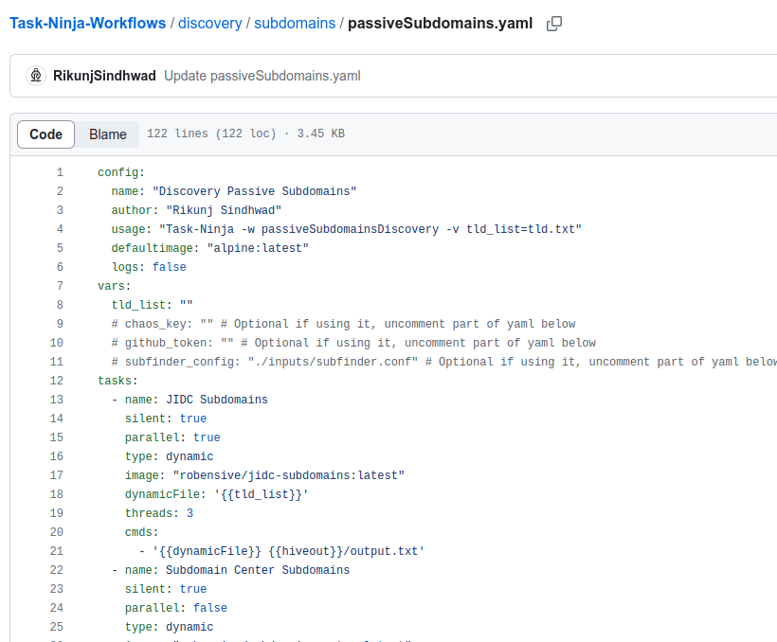Click the usage string starting with Task-Ninja -w
Image resolution: width=777 pixels, height=642 pixels.
(370, 229)
